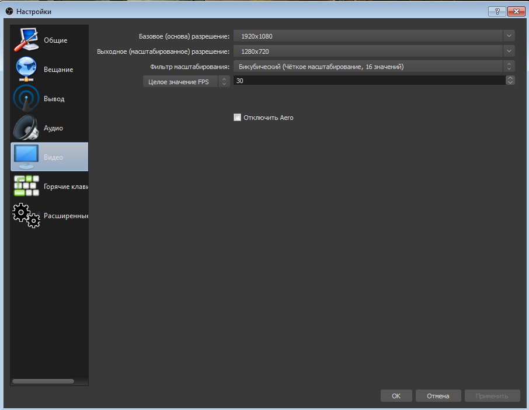Switch to the Аудио settings section
The width and height of the screenshot is (529, 410).
[54, 128]
